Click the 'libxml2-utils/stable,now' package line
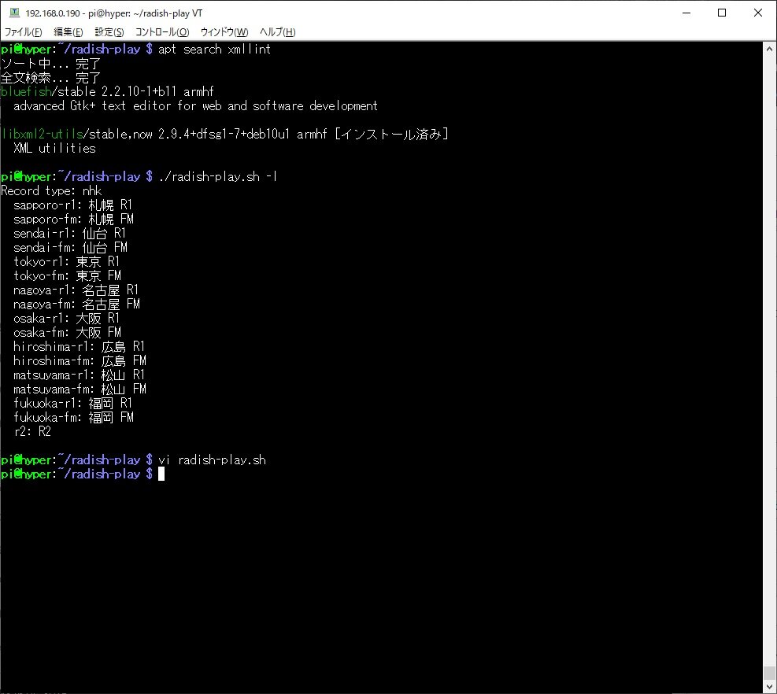777x694 pixels. coord(224,135)
